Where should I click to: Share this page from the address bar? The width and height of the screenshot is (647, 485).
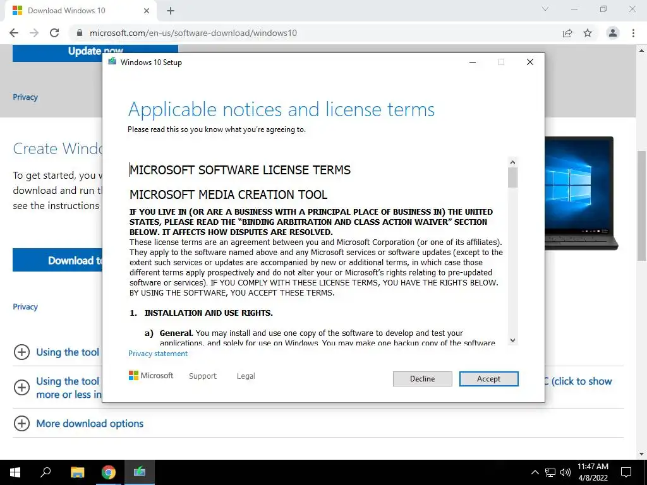point(567,33)
